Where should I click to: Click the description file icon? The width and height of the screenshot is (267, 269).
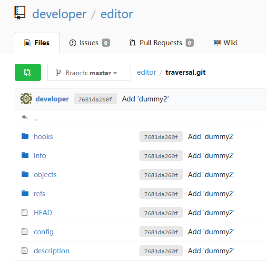[x=24, y=250]
